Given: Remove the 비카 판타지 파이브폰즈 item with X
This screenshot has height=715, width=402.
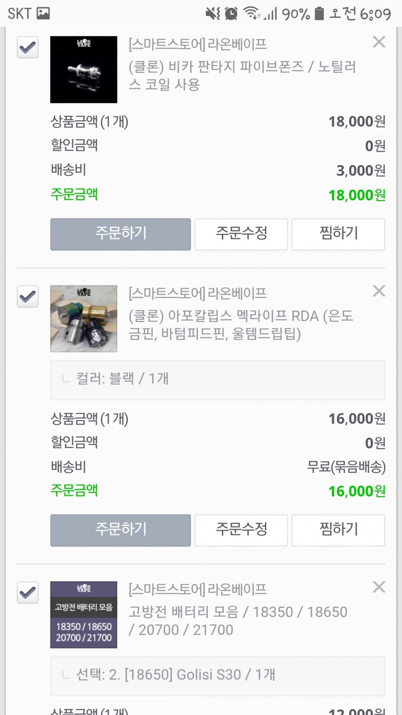Looking at the screenshot, I should click(x=379, y=42).
